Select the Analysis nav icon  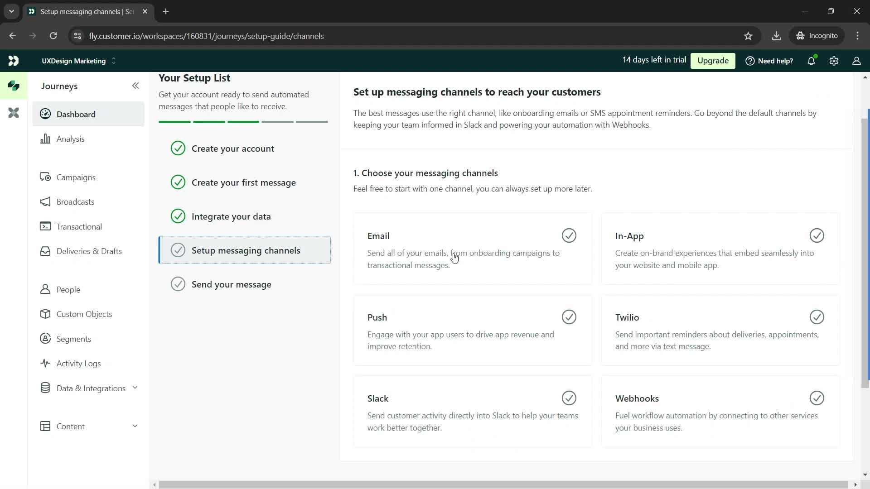(46, 139)
